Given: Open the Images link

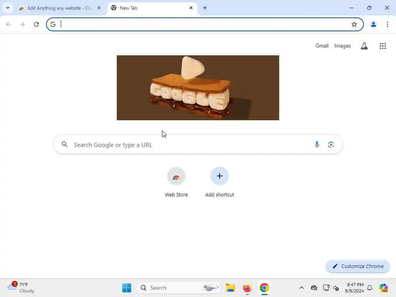Looking at the screenshot, I should pyautogui.click(x=342, y=46).
